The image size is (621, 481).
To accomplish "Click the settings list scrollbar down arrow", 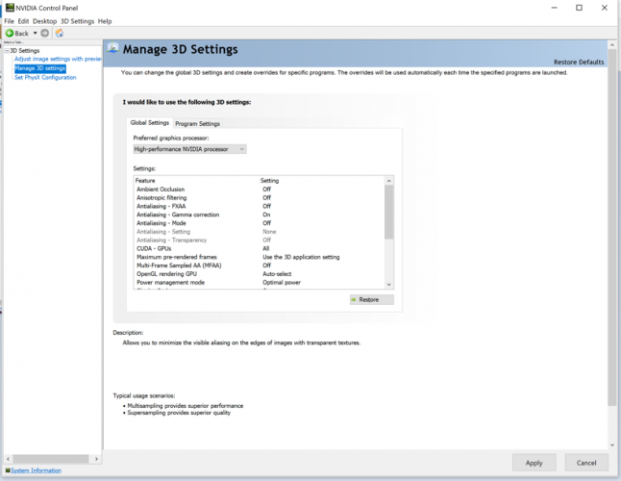I will point(388,284).
